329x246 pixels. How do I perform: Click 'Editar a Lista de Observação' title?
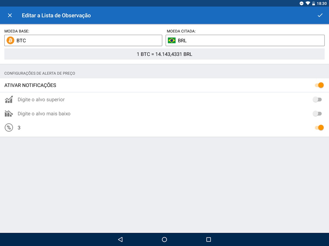[56, 16]
